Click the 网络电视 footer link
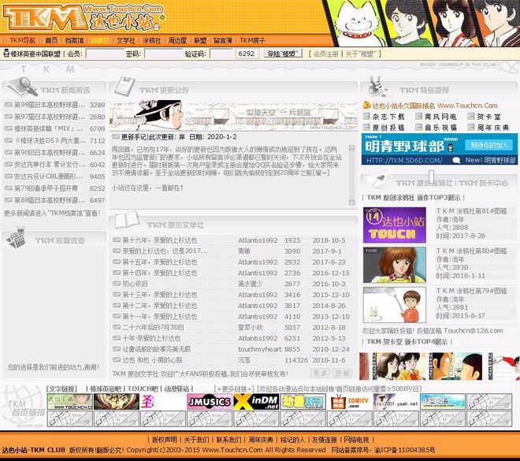 356,440
